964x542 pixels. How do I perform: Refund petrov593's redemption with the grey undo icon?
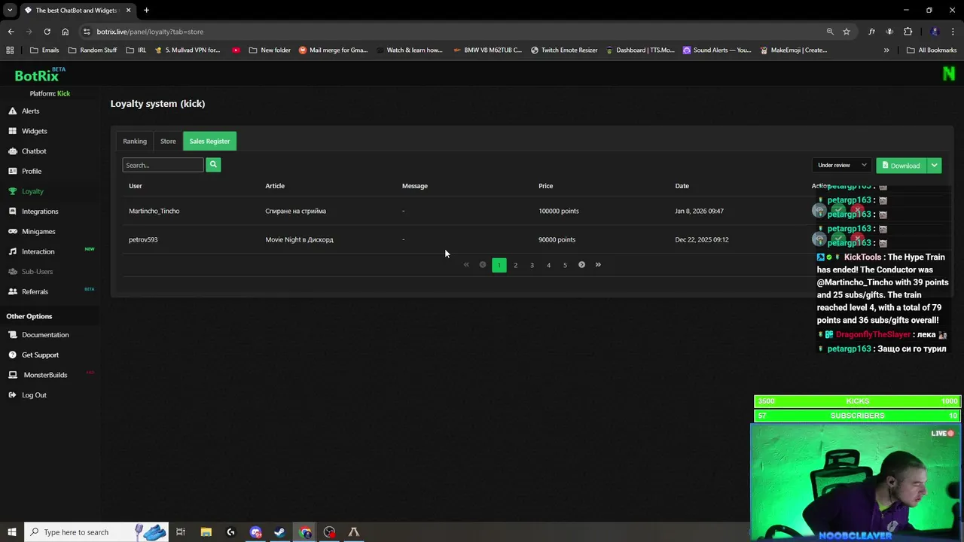pyautogui.click(x=819, y=239)
